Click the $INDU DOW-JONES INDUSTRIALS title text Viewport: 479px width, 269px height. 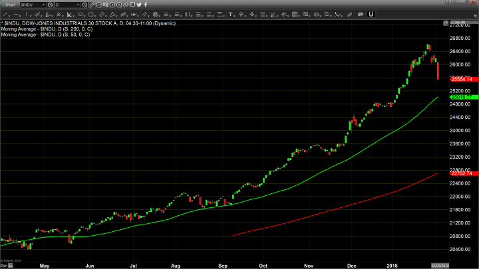tap(88, 23)
